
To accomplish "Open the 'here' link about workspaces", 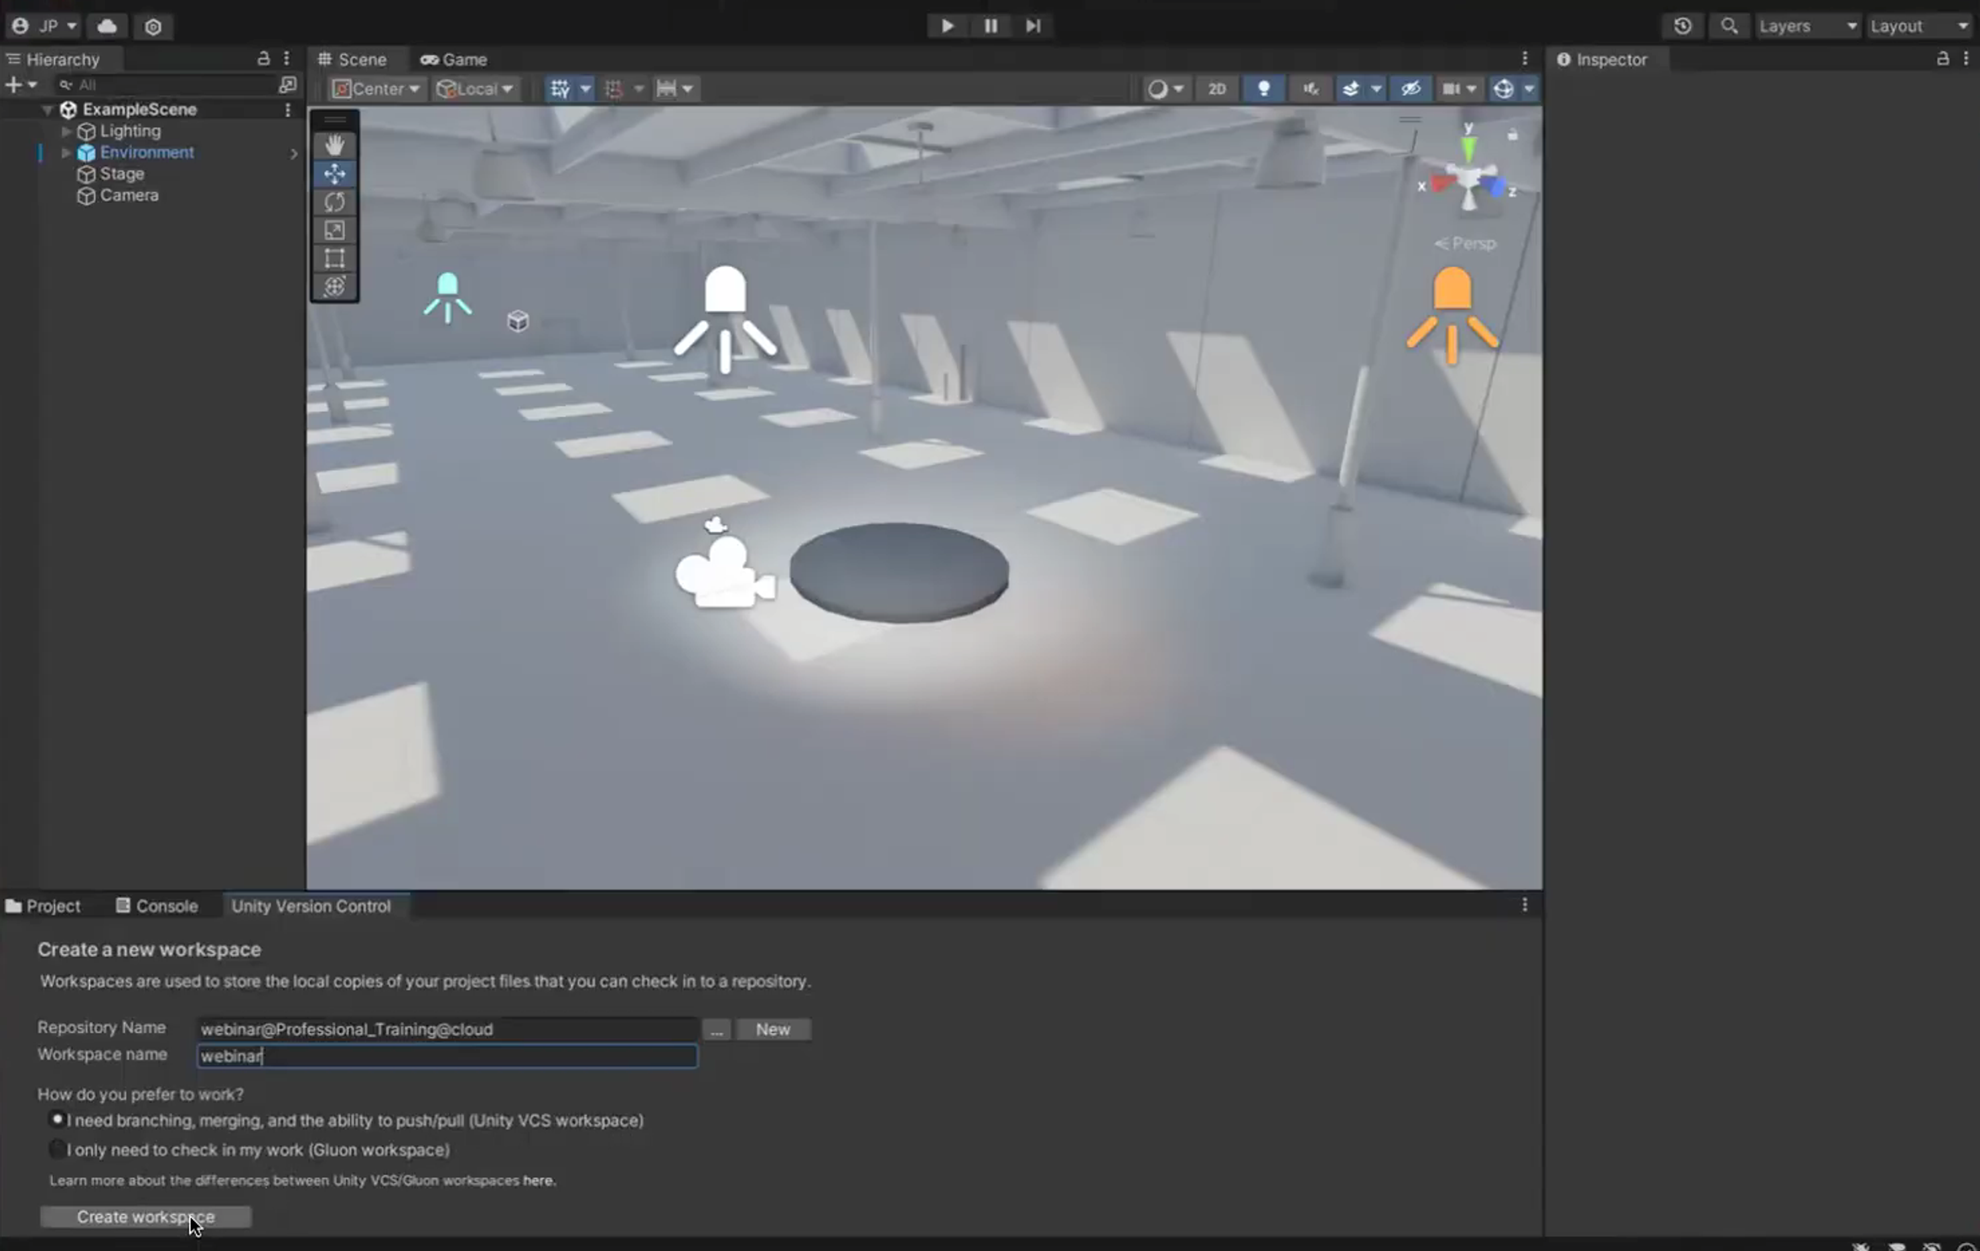I will [539, 1180].
